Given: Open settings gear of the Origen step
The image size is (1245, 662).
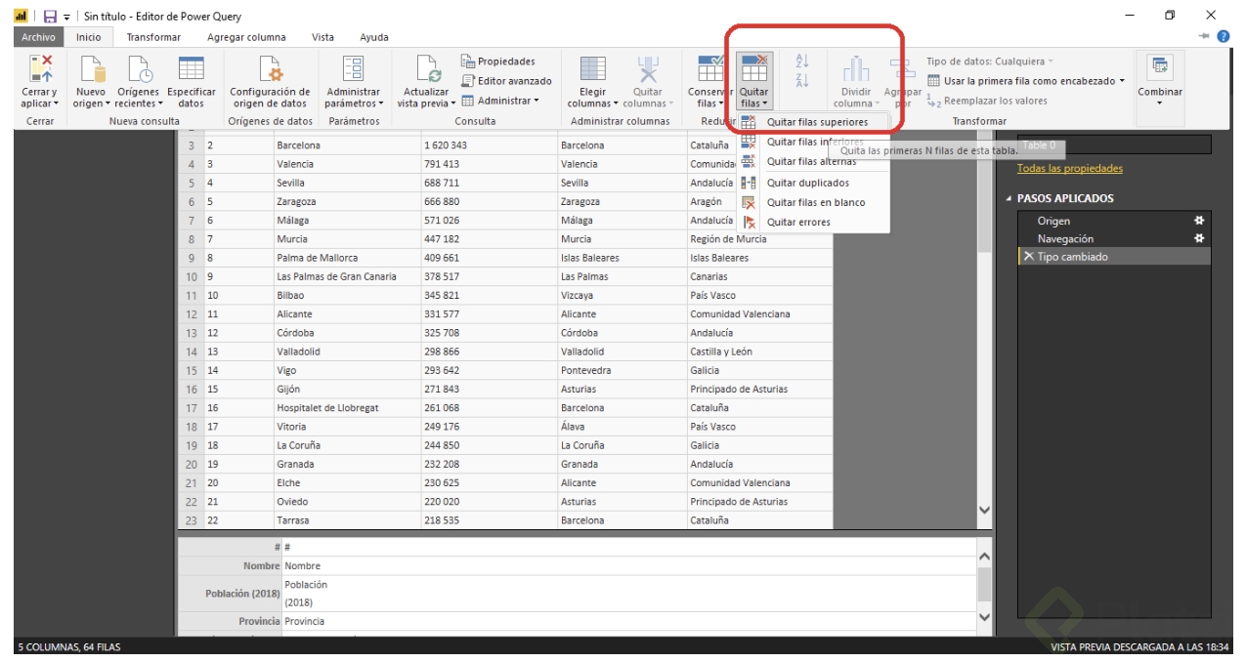Looking at the screenshot, I should click(x=1199, y=221).
